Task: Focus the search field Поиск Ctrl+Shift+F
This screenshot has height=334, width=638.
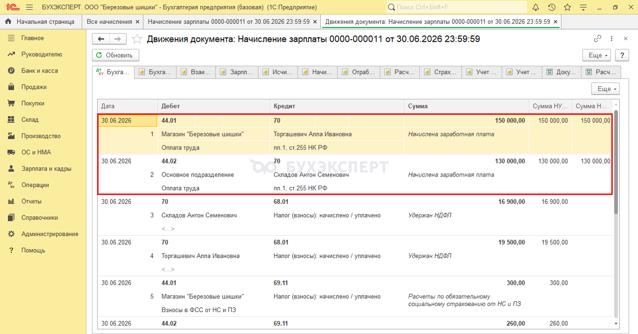Action: (x=456, y=7)
